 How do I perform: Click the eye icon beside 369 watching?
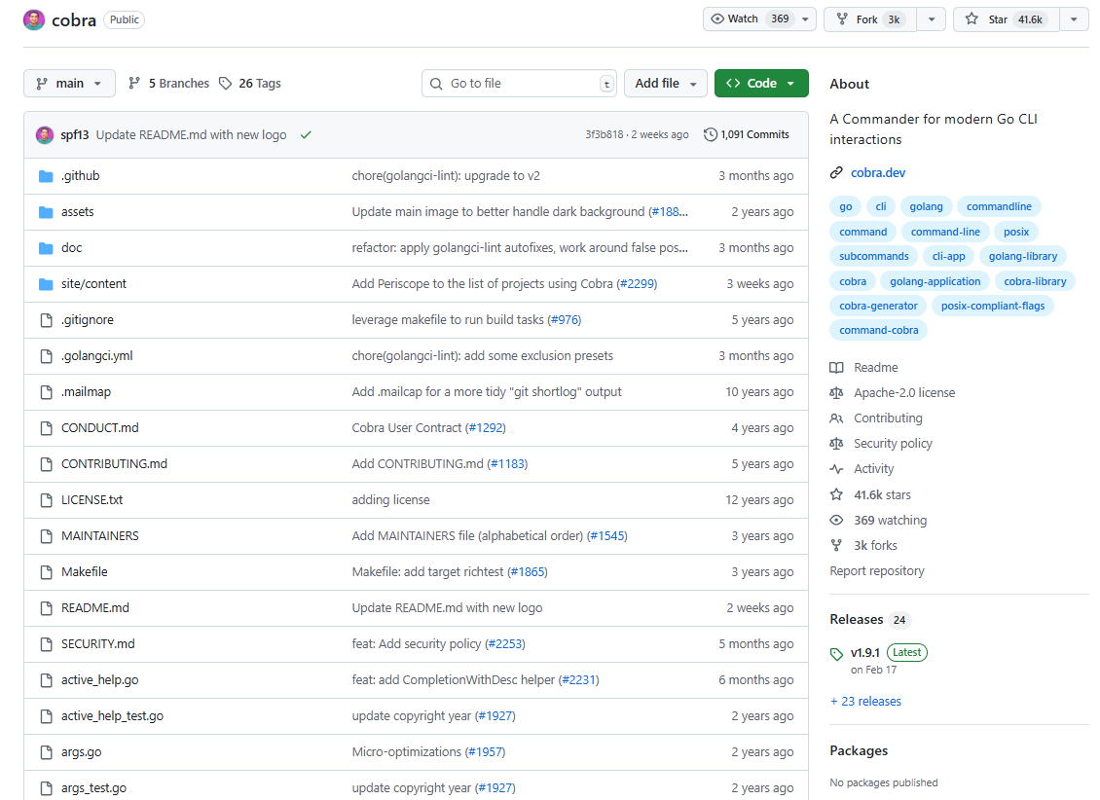(x=836, y=521)
